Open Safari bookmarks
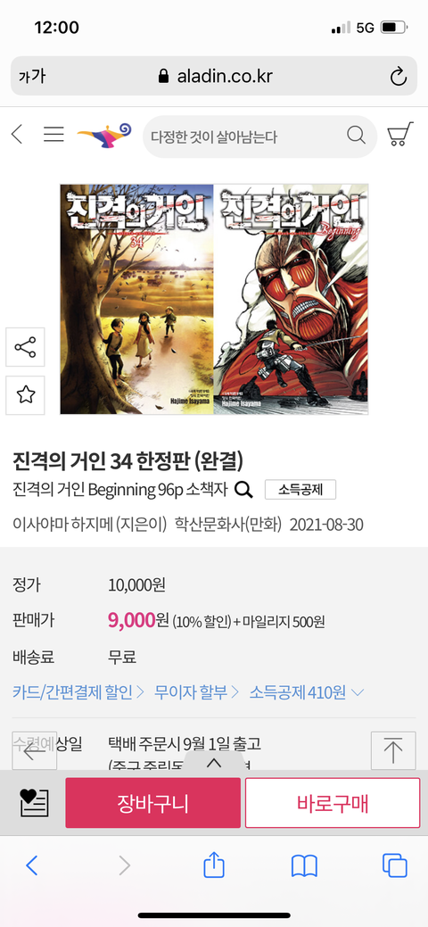This screenshot has width=428, height=927. [x=304, y=866]
